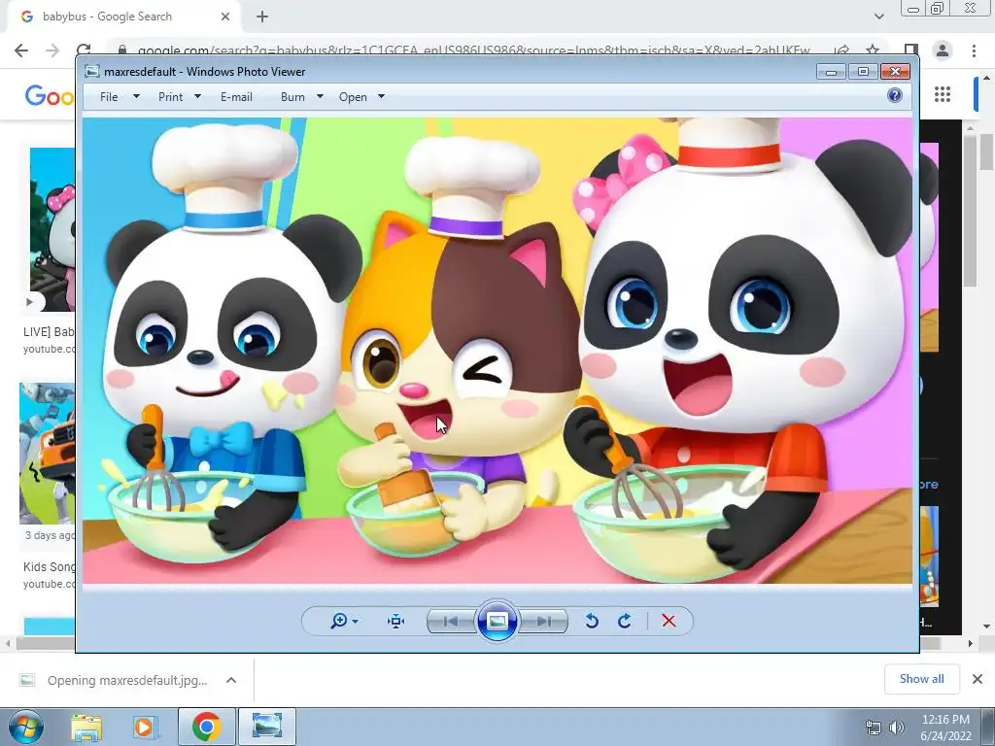Viewport: 995px width, 746px height.
Task: Open the Windows Start menu
Action: click(25, 727)
